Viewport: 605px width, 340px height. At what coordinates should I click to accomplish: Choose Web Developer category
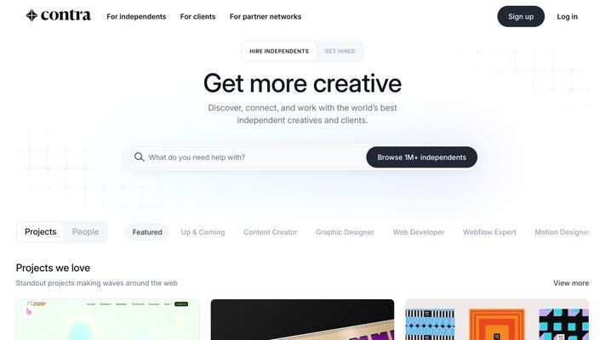coord(419,232)
